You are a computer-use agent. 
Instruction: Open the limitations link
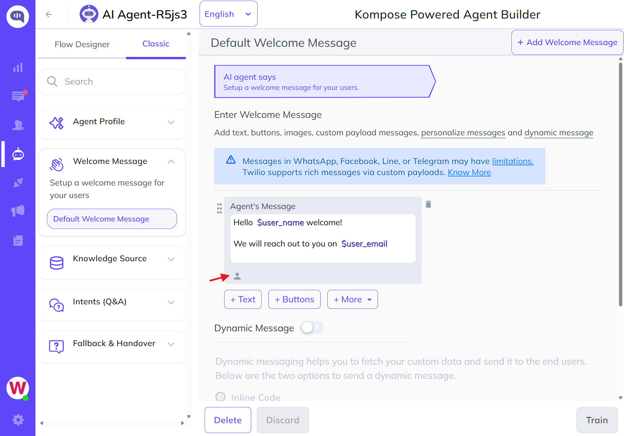[512, 161]
